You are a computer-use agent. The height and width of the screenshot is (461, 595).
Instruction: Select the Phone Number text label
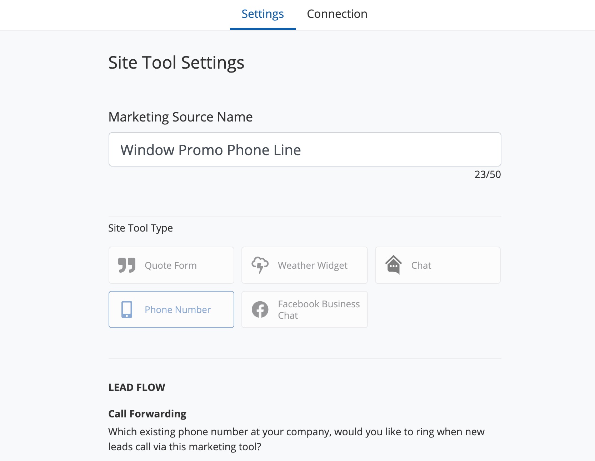tap(177, 310)
